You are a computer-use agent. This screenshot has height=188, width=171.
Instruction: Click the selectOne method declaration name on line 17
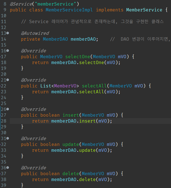78,57
